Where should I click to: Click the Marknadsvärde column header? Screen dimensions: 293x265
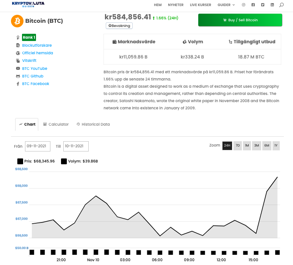[134, 42]
